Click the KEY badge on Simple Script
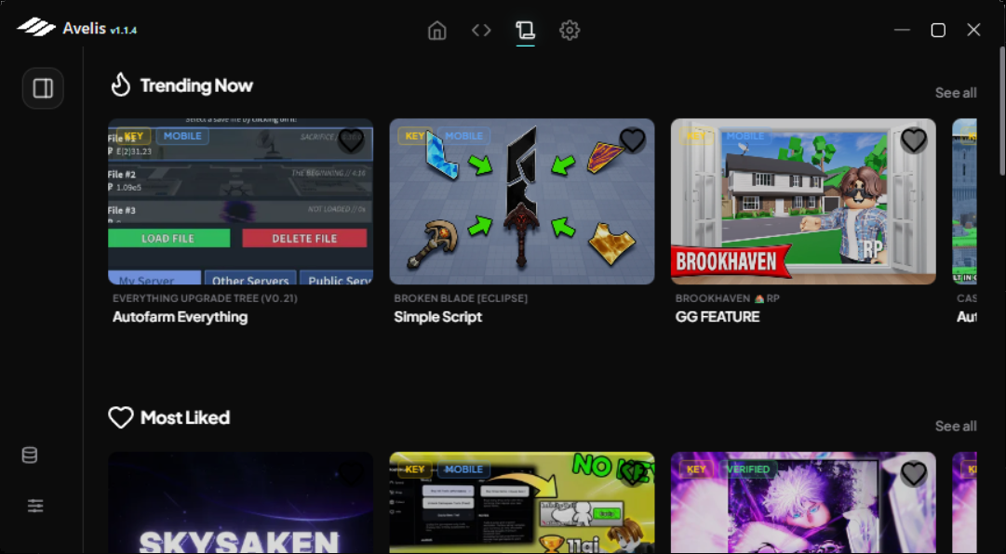Screen dimensions: 1006x554 coord(414,136)
